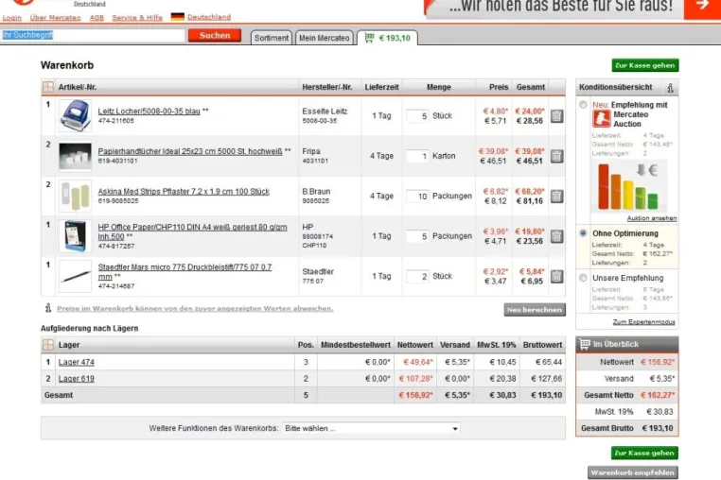Open Papierhandtücher Ideal 25x23 cm product link

click(x=190, y=151)
